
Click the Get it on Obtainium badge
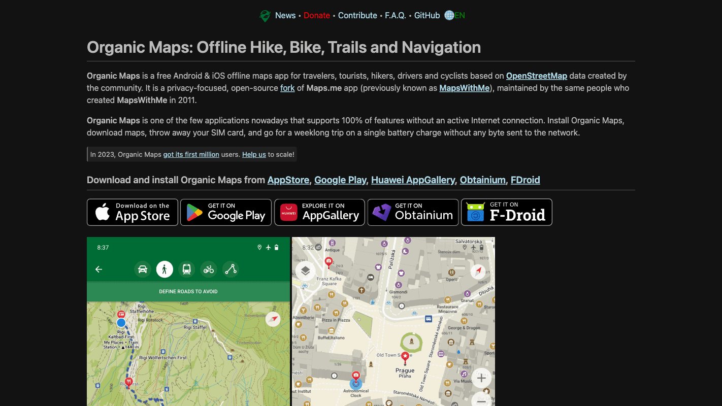tap(413, 212)
